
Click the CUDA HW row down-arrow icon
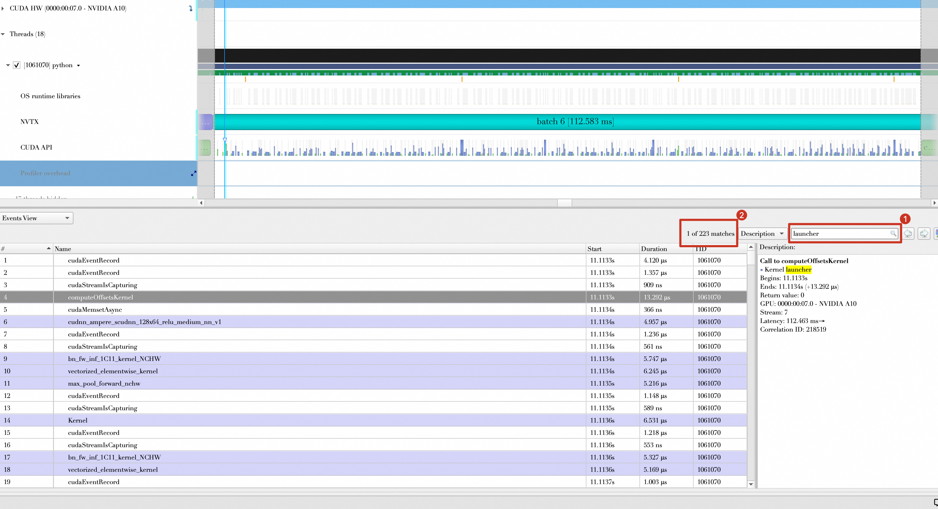point(191,8)
